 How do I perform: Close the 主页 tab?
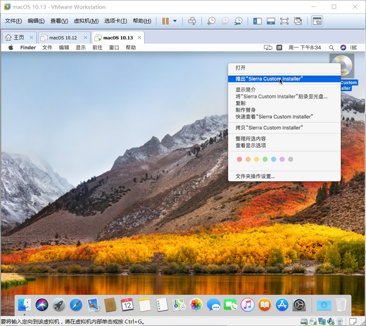[x=31, y=38]
